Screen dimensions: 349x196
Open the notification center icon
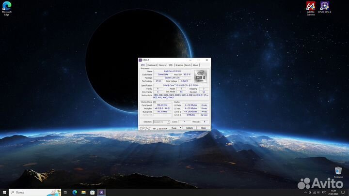pos(343,193)
